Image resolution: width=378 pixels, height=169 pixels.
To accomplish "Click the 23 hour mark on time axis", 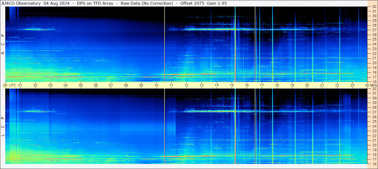I will (352, 85).
